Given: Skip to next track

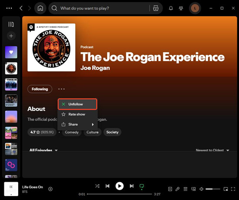Looking at the screenshot, I should point(132,186).
